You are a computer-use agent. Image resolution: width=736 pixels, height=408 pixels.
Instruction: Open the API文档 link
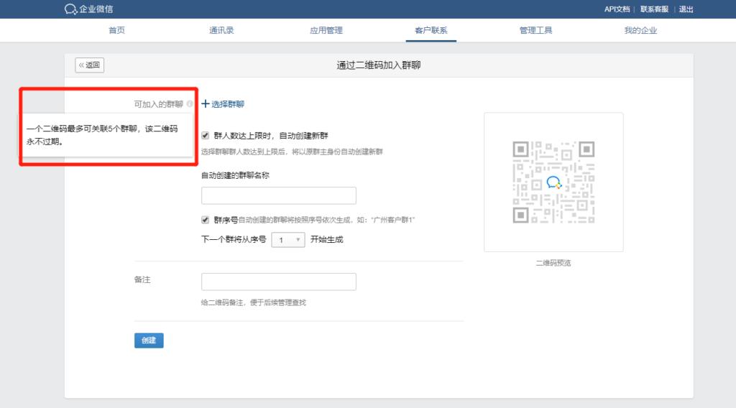tap(617, 9)
